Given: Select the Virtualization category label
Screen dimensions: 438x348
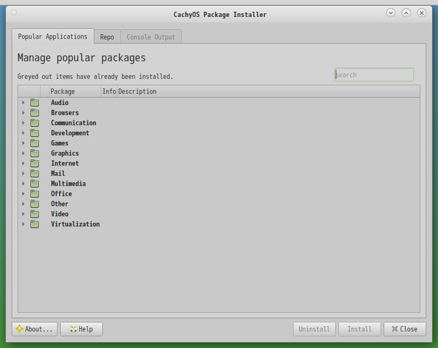Looking at the screenshot, I should point(76,224).
